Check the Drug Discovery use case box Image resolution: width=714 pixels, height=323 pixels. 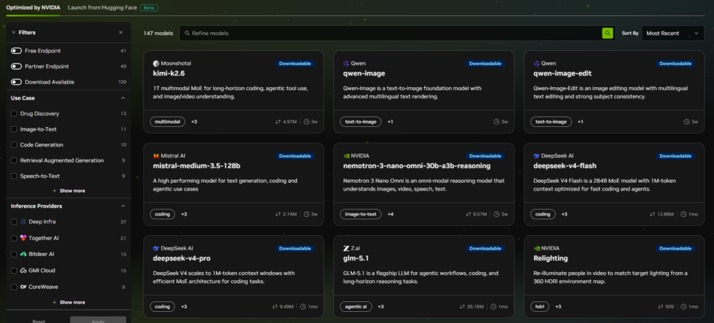pyautogui.click(x=14, y=114)
